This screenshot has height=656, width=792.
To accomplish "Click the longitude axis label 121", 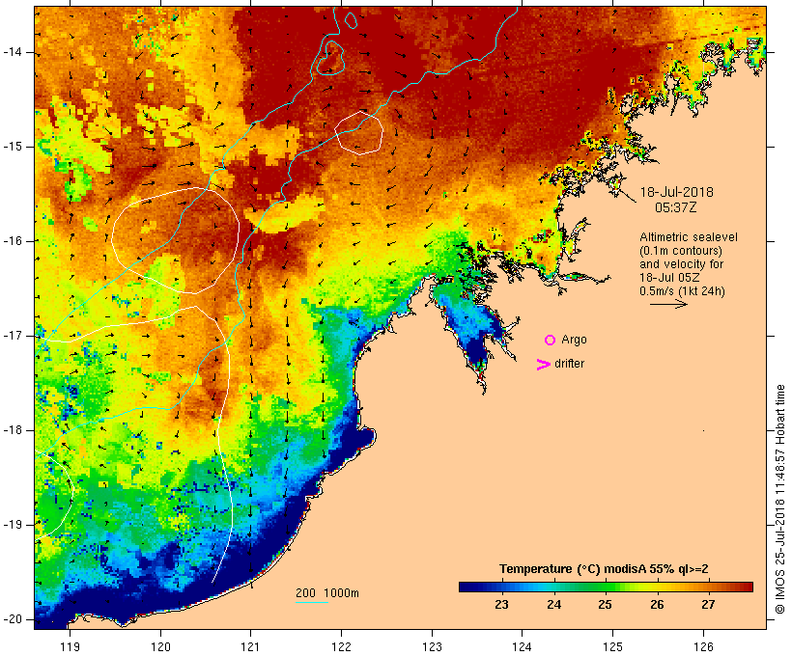I will (x=250, y=646).
